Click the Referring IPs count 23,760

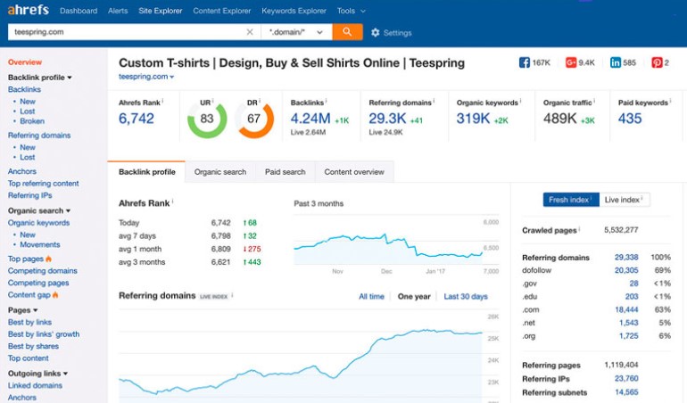tap(626, 378)
